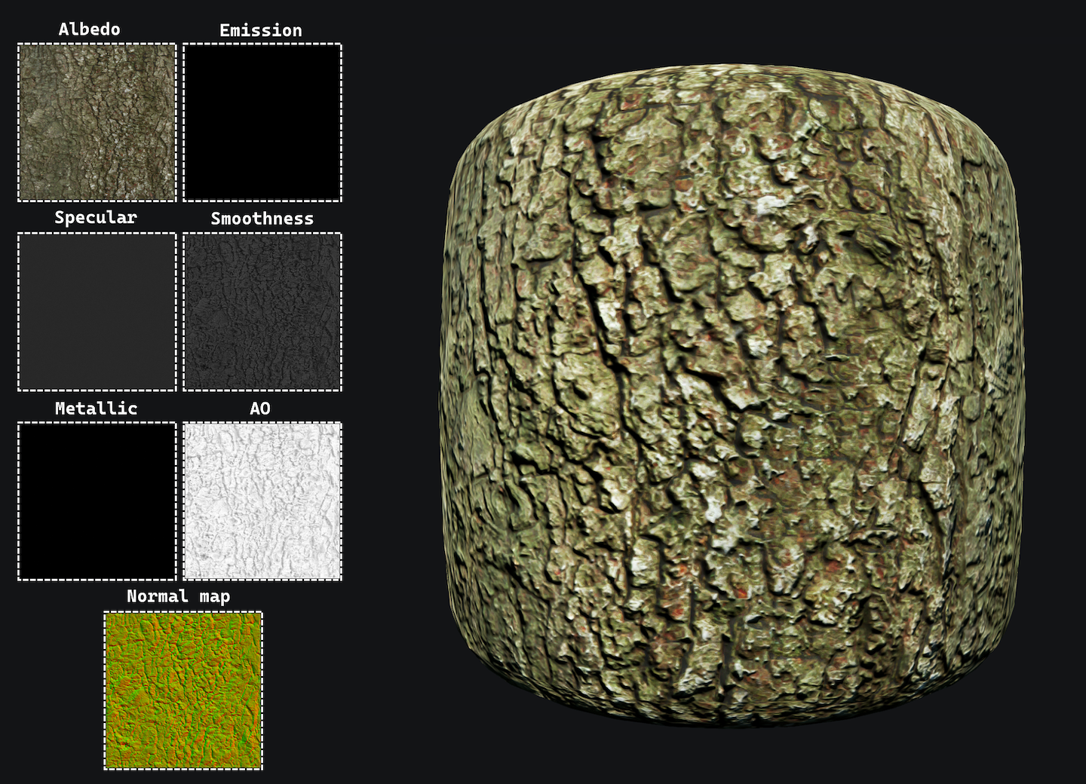
Task: Select the Albedo texture thumbnail
Action: (97, 122)
